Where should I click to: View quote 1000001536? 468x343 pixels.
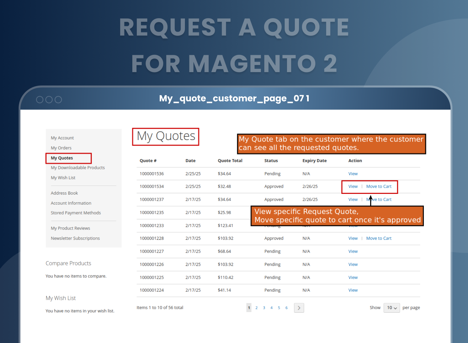353,174
